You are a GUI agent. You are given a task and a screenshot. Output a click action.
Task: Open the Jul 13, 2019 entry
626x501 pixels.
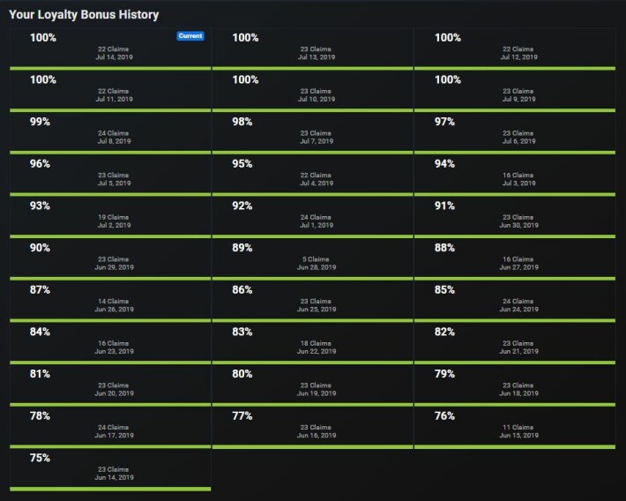click(x=313, y=49)
